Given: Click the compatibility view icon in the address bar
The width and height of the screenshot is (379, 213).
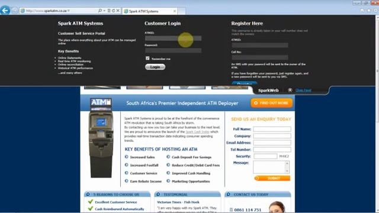Looking at the screenshot, I should pyautogui.click(x=109, y=11).
